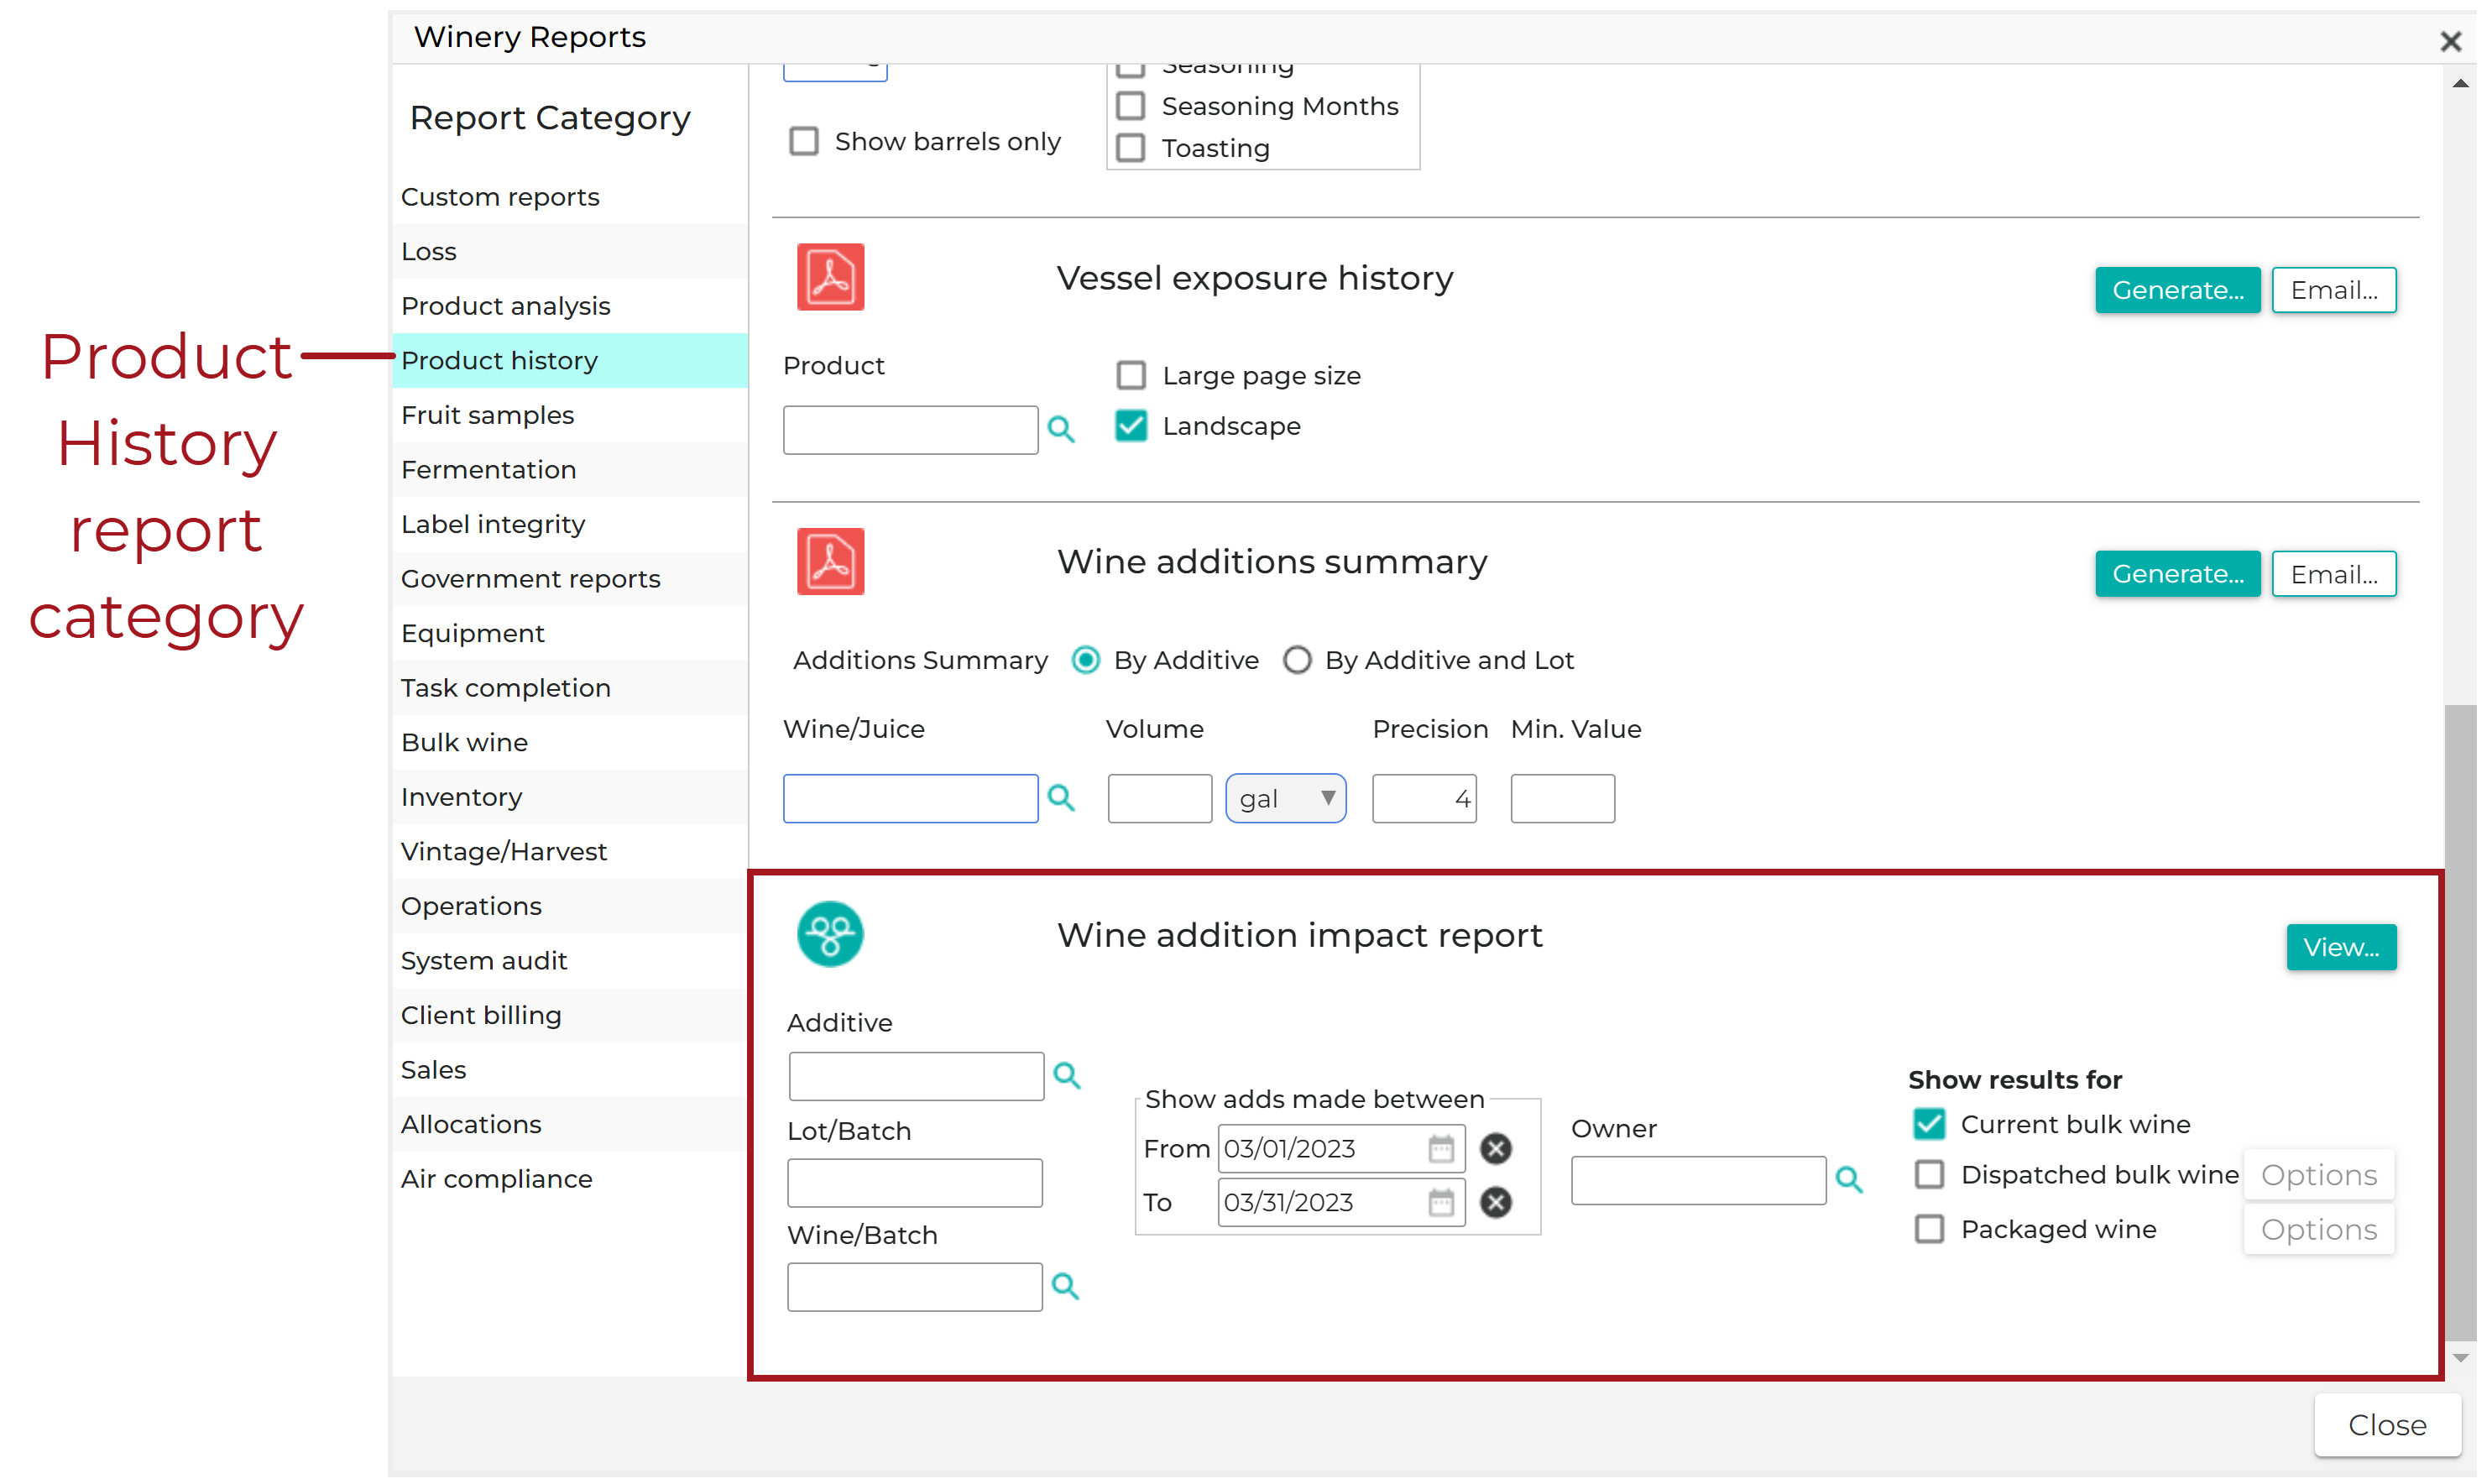2492x1484 pixels.
Task: Select Task completion category
Action: [571, 689]
